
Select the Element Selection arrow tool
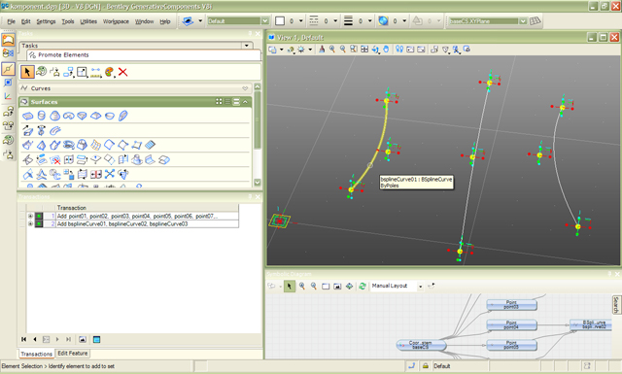[x=27, y=72]
